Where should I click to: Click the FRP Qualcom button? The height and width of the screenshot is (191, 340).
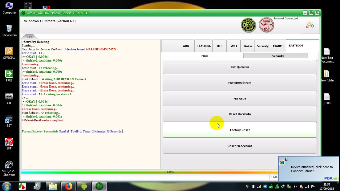click(x=240, y=67)
